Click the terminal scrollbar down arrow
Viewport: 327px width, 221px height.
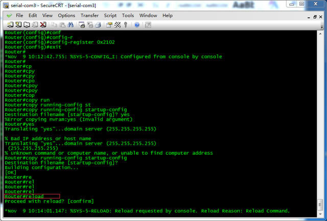click(x=320, y=214)
